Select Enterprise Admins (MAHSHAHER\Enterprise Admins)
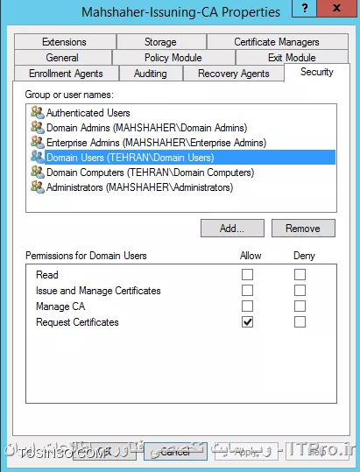 [x=156, y=143]
